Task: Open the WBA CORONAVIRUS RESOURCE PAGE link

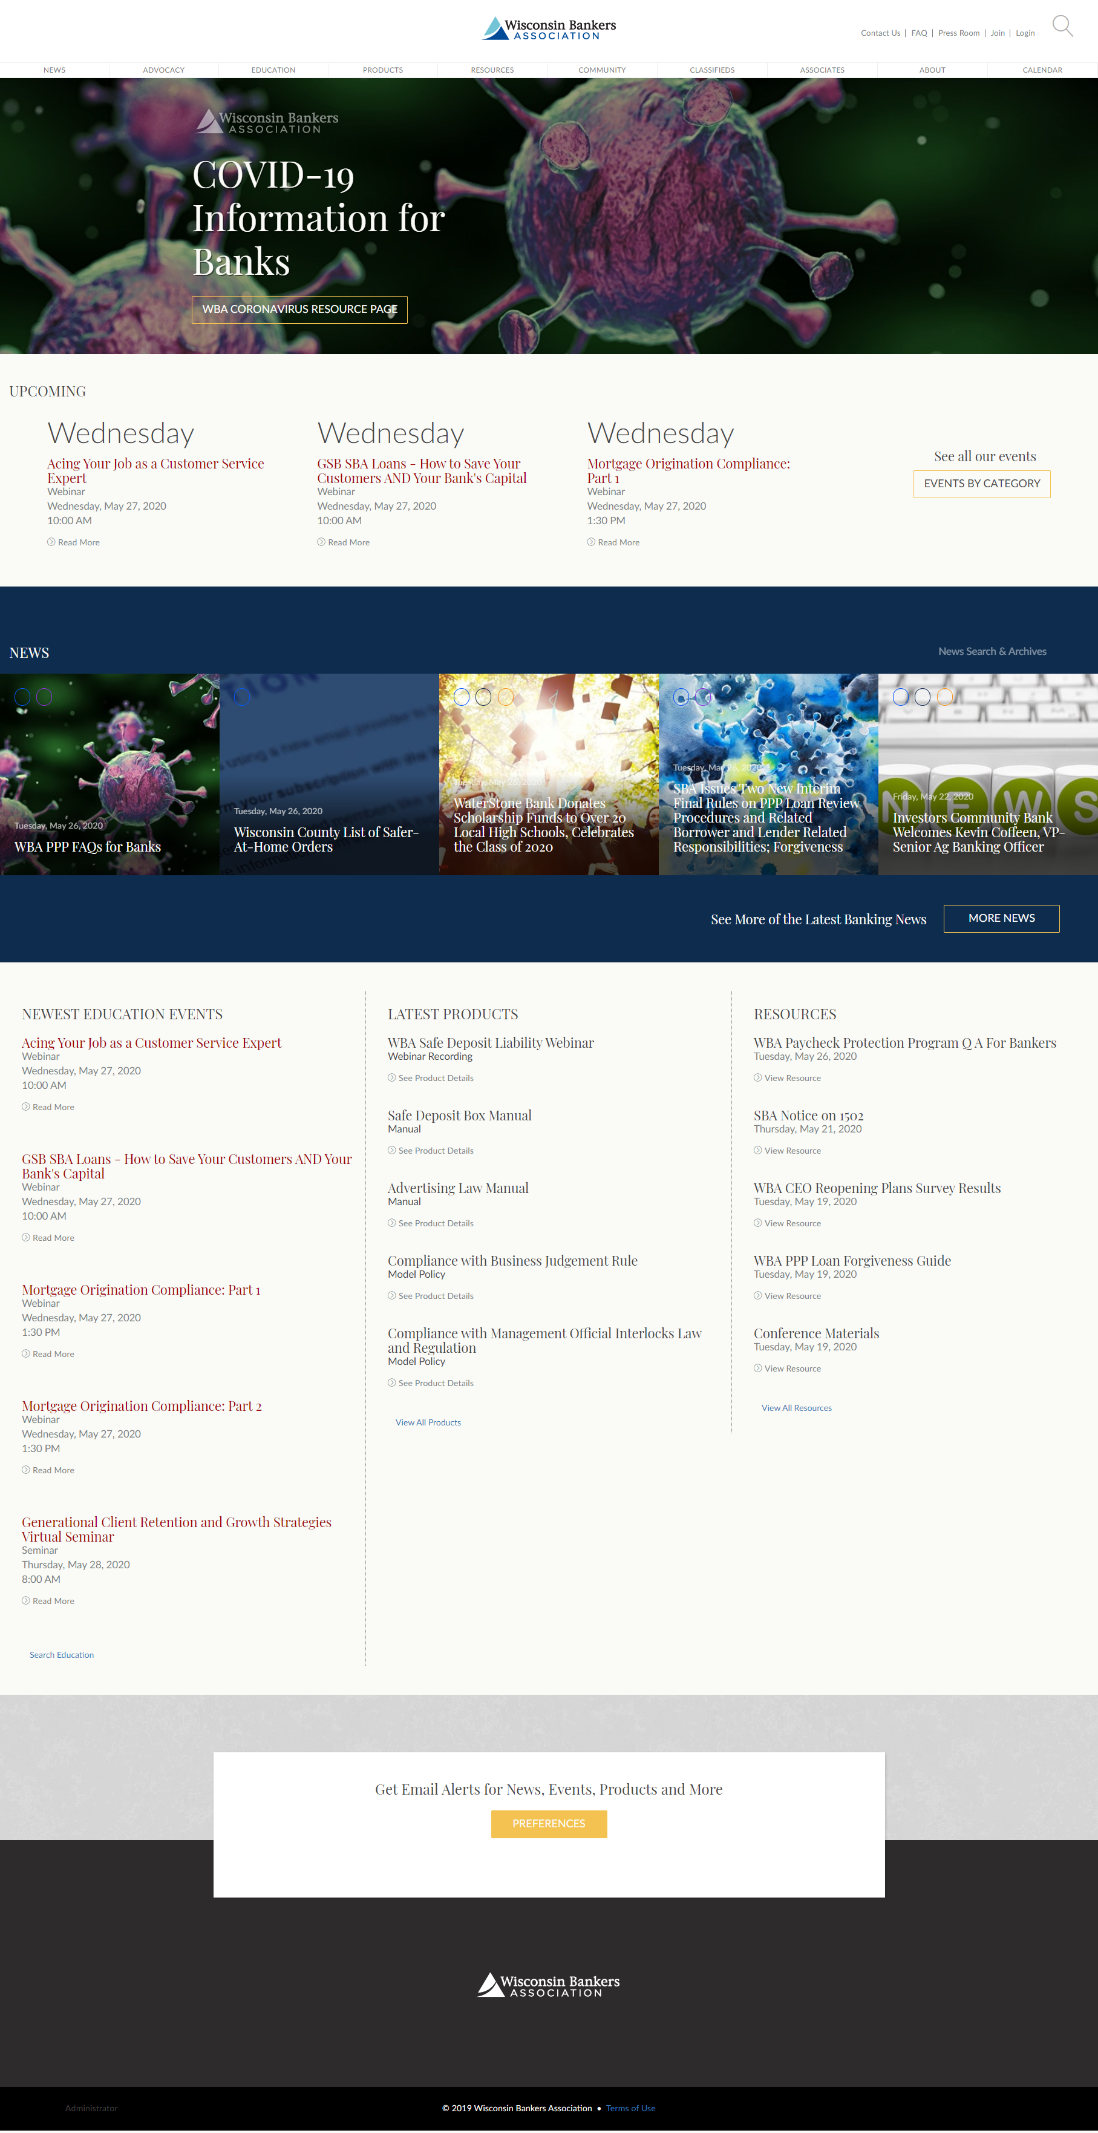Action: click(x=299, y=310)
